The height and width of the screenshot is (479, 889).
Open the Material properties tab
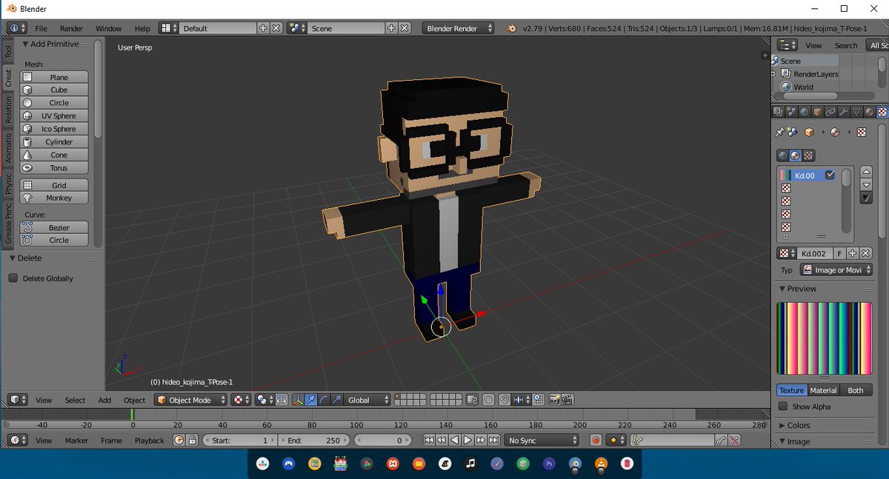point(869,112)
